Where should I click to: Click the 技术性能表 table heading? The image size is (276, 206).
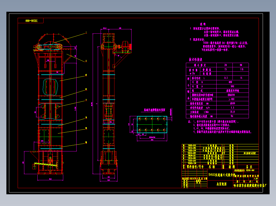(196, 60)
